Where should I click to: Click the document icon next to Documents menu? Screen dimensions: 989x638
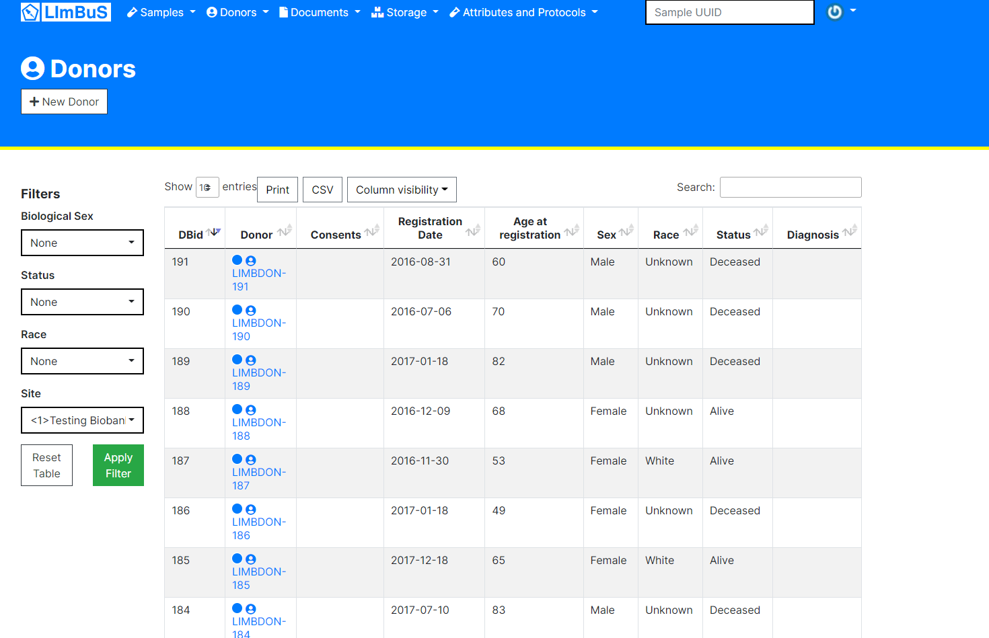click(x=285, y=12)
